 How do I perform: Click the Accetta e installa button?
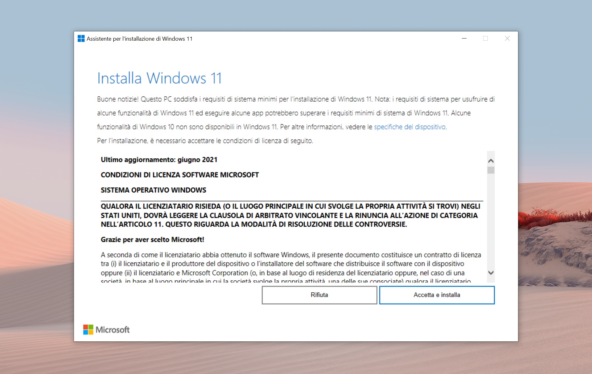[x=437, y=295]
